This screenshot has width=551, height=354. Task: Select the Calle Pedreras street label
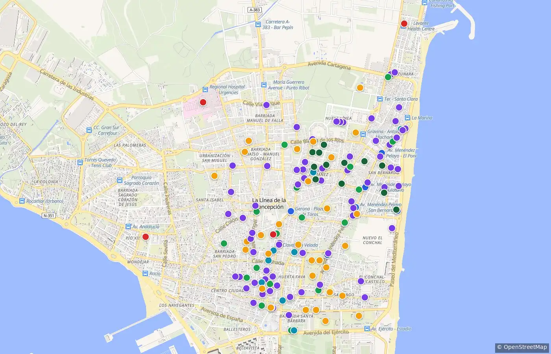point(167,198)
